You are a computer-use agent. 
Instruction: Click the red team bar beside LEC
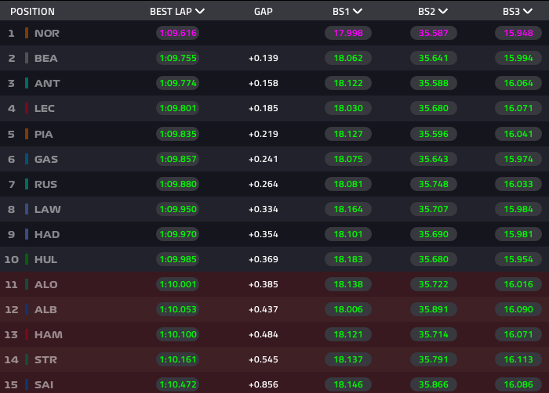coord(27,109)
